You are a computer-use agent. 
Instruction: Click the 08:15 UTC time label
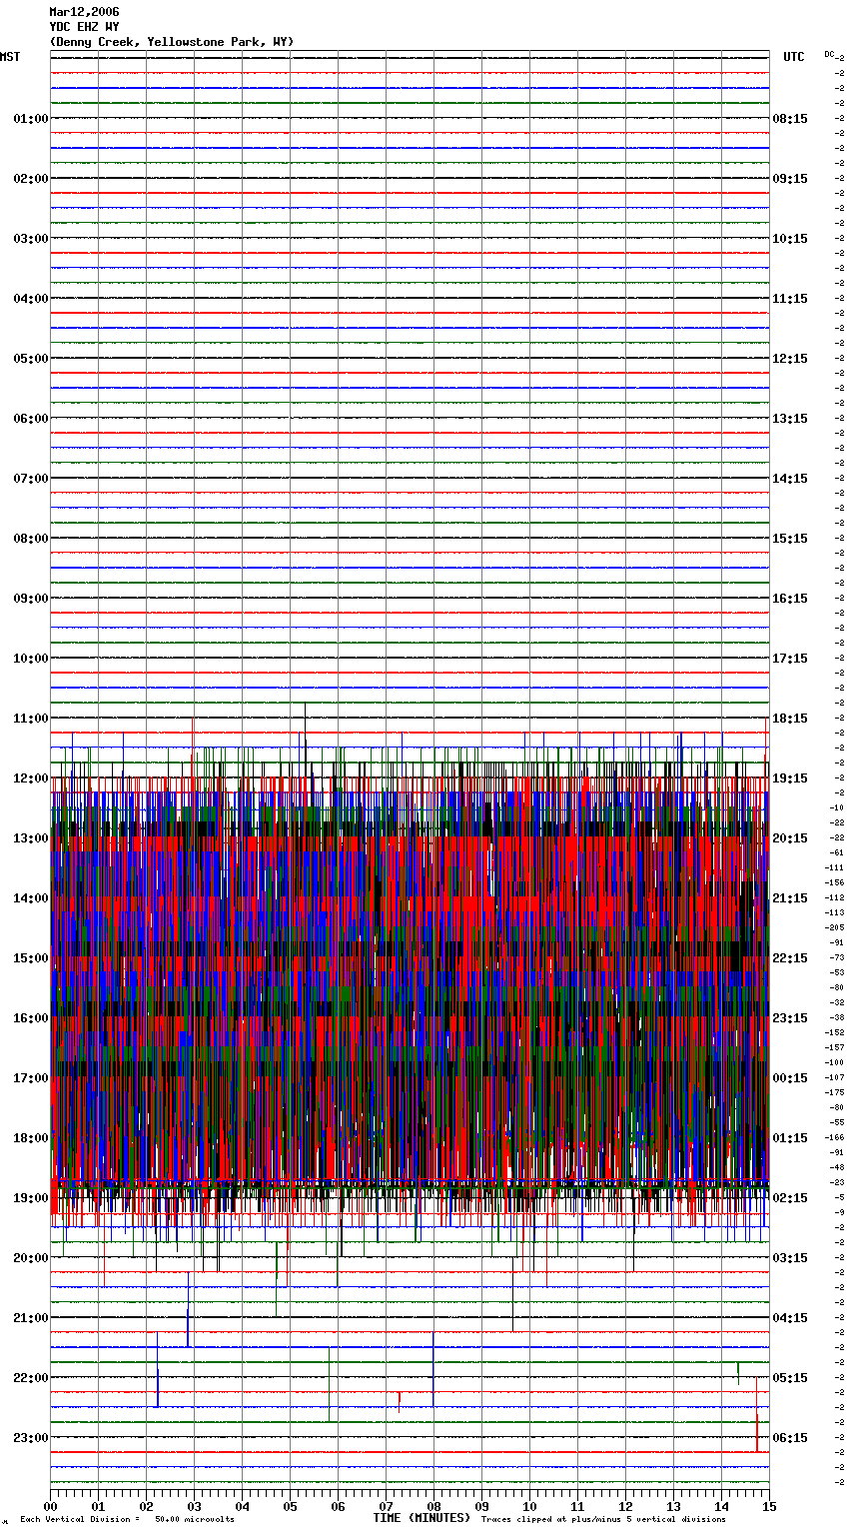pos(790,119)
